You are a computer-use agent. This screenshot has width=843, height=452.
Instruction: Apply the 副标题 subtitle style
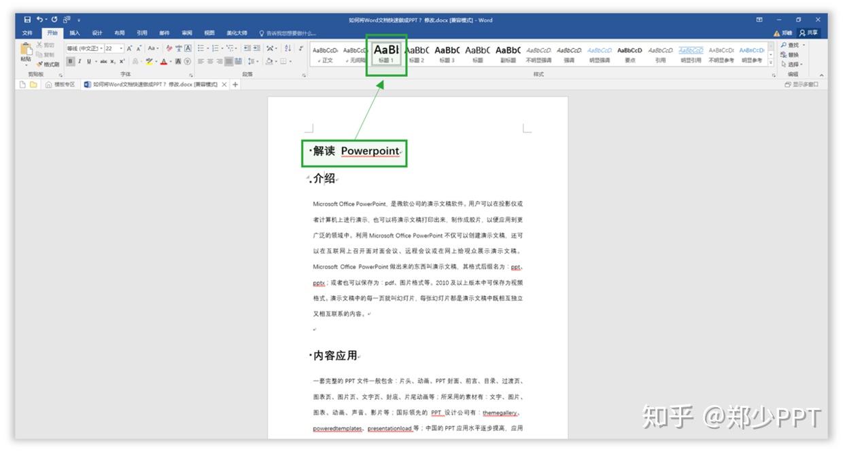point(508,54)
